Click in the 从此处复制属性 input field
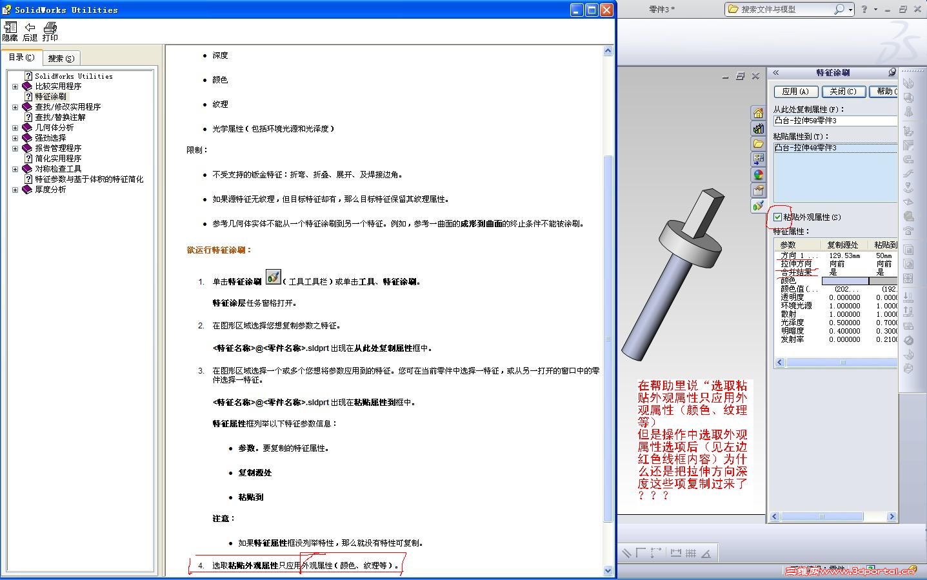The image size is (927, 580). [835, 121]
